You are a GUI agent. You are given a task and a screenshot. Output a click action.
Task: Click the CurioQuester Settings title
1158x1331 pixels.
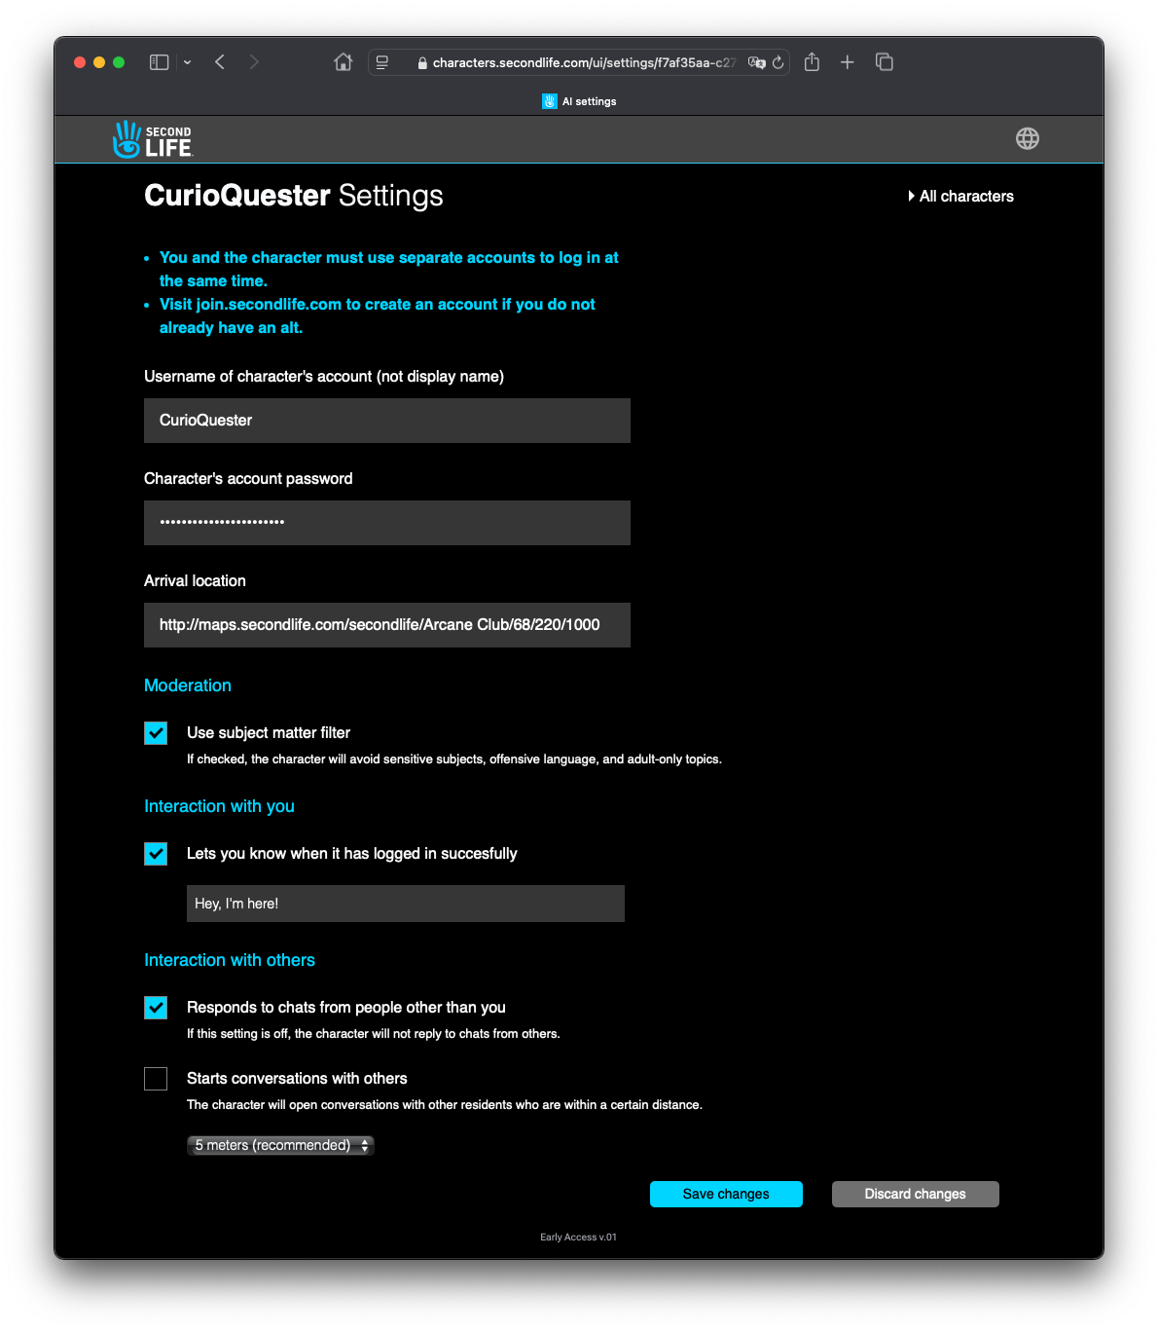click(294, 196)
